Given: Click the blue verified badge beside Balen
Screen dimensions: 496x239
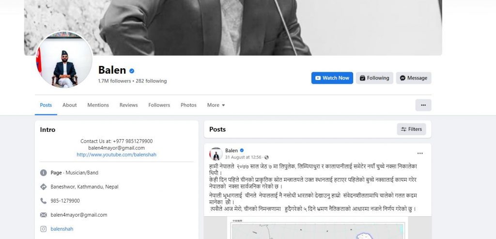Looking at the screenshot, I should 132,71.
